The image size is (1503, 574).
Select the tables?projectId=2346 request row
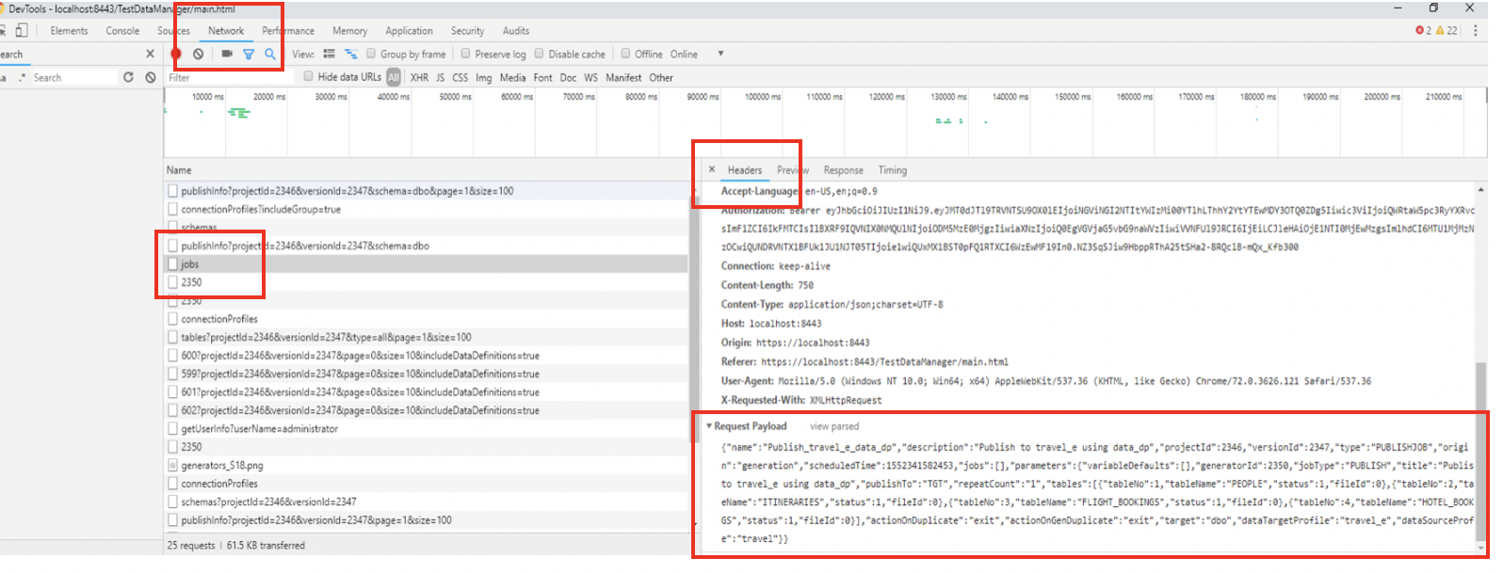click(x=426, y=337)
